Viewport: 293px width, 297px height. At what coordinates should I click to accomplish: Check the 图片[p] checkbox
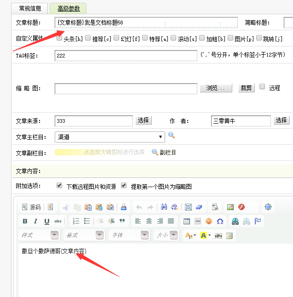[230, 38]
